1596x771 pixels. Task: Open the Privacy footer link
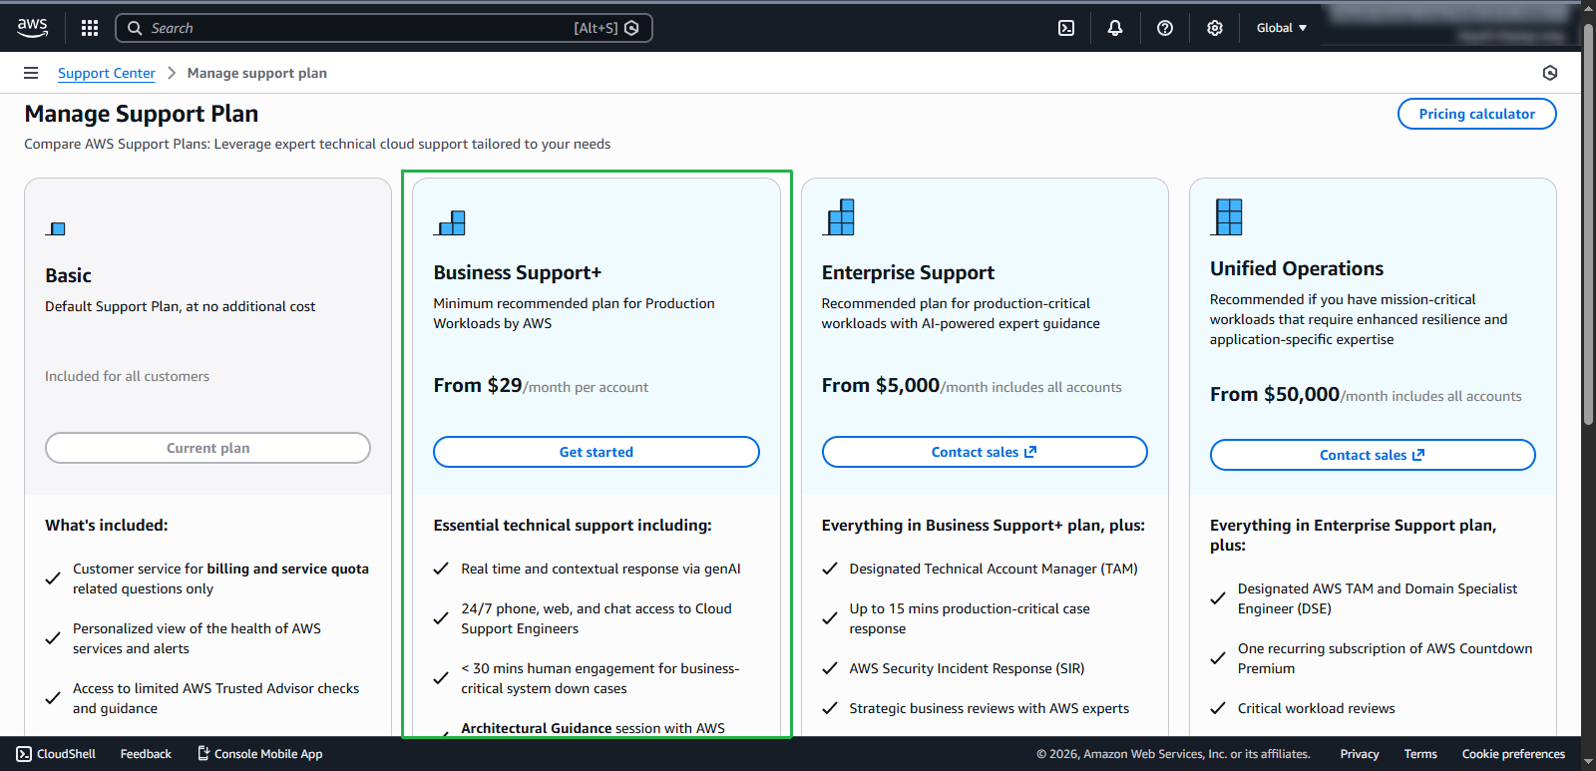point(1360,754)
